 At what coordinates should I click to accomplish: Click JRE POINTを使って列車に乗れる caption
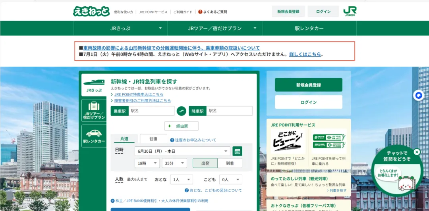(x=329, y=161)
